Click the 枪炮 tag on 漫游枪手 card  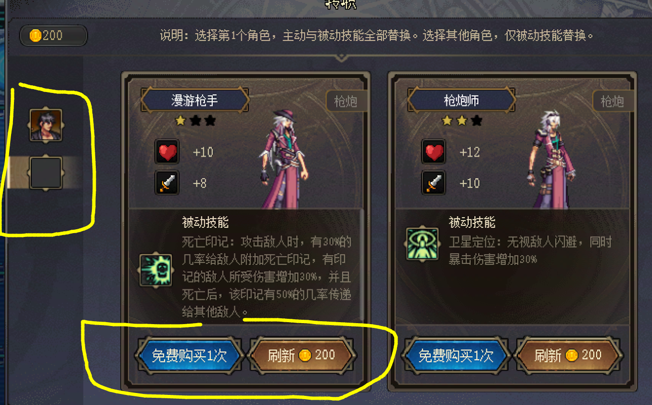345,101
